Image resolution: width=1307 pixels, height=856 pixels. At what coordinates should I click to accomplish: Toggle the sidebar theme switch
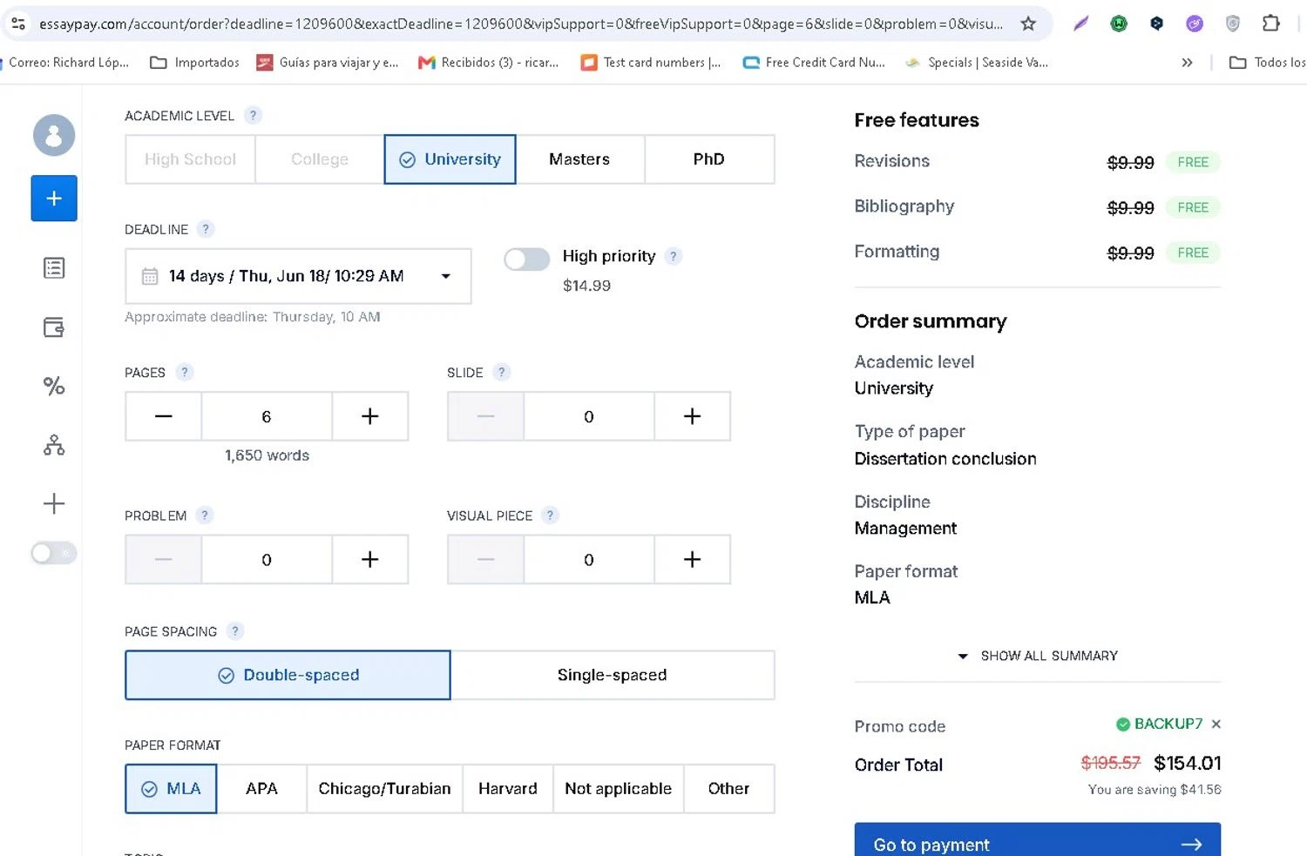click(x=54, y=553)
